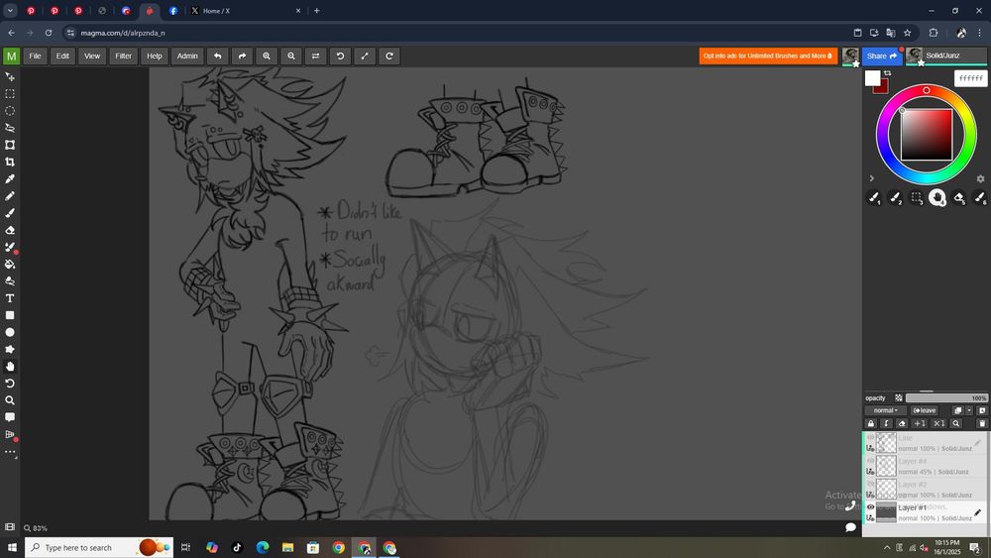
Task: Toggle visibility of Layer #2
Action: pyautogui.click(x=870, y=484)
